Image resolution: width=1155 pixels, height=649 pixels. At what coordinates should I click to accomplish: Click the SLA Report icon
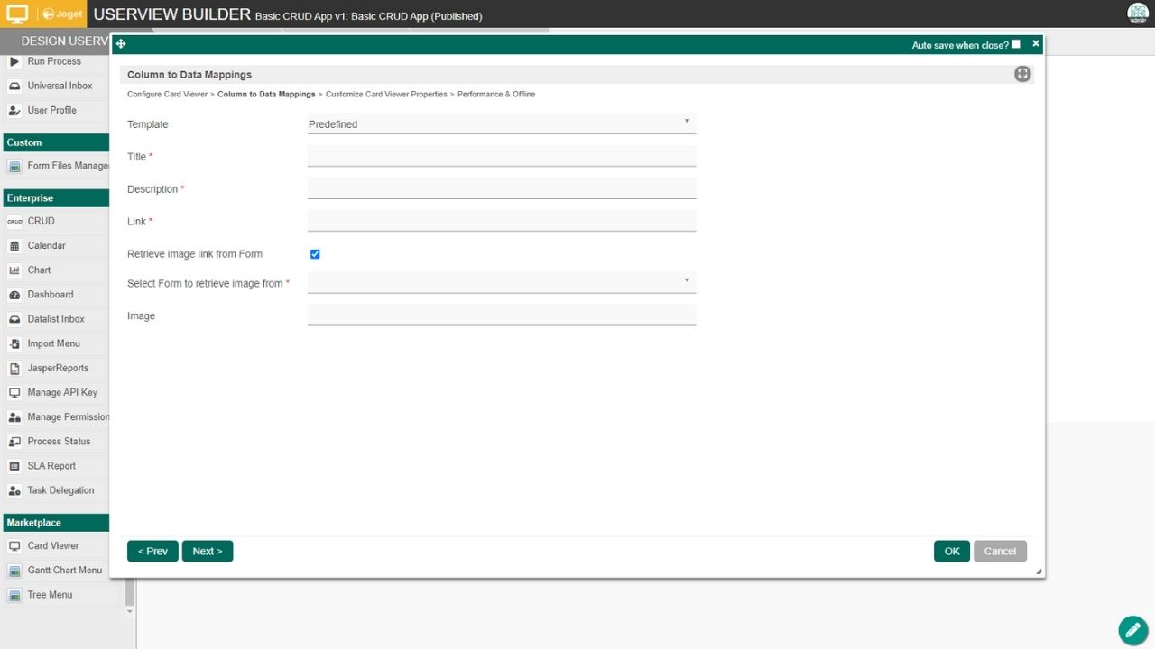tap(14, 466)
